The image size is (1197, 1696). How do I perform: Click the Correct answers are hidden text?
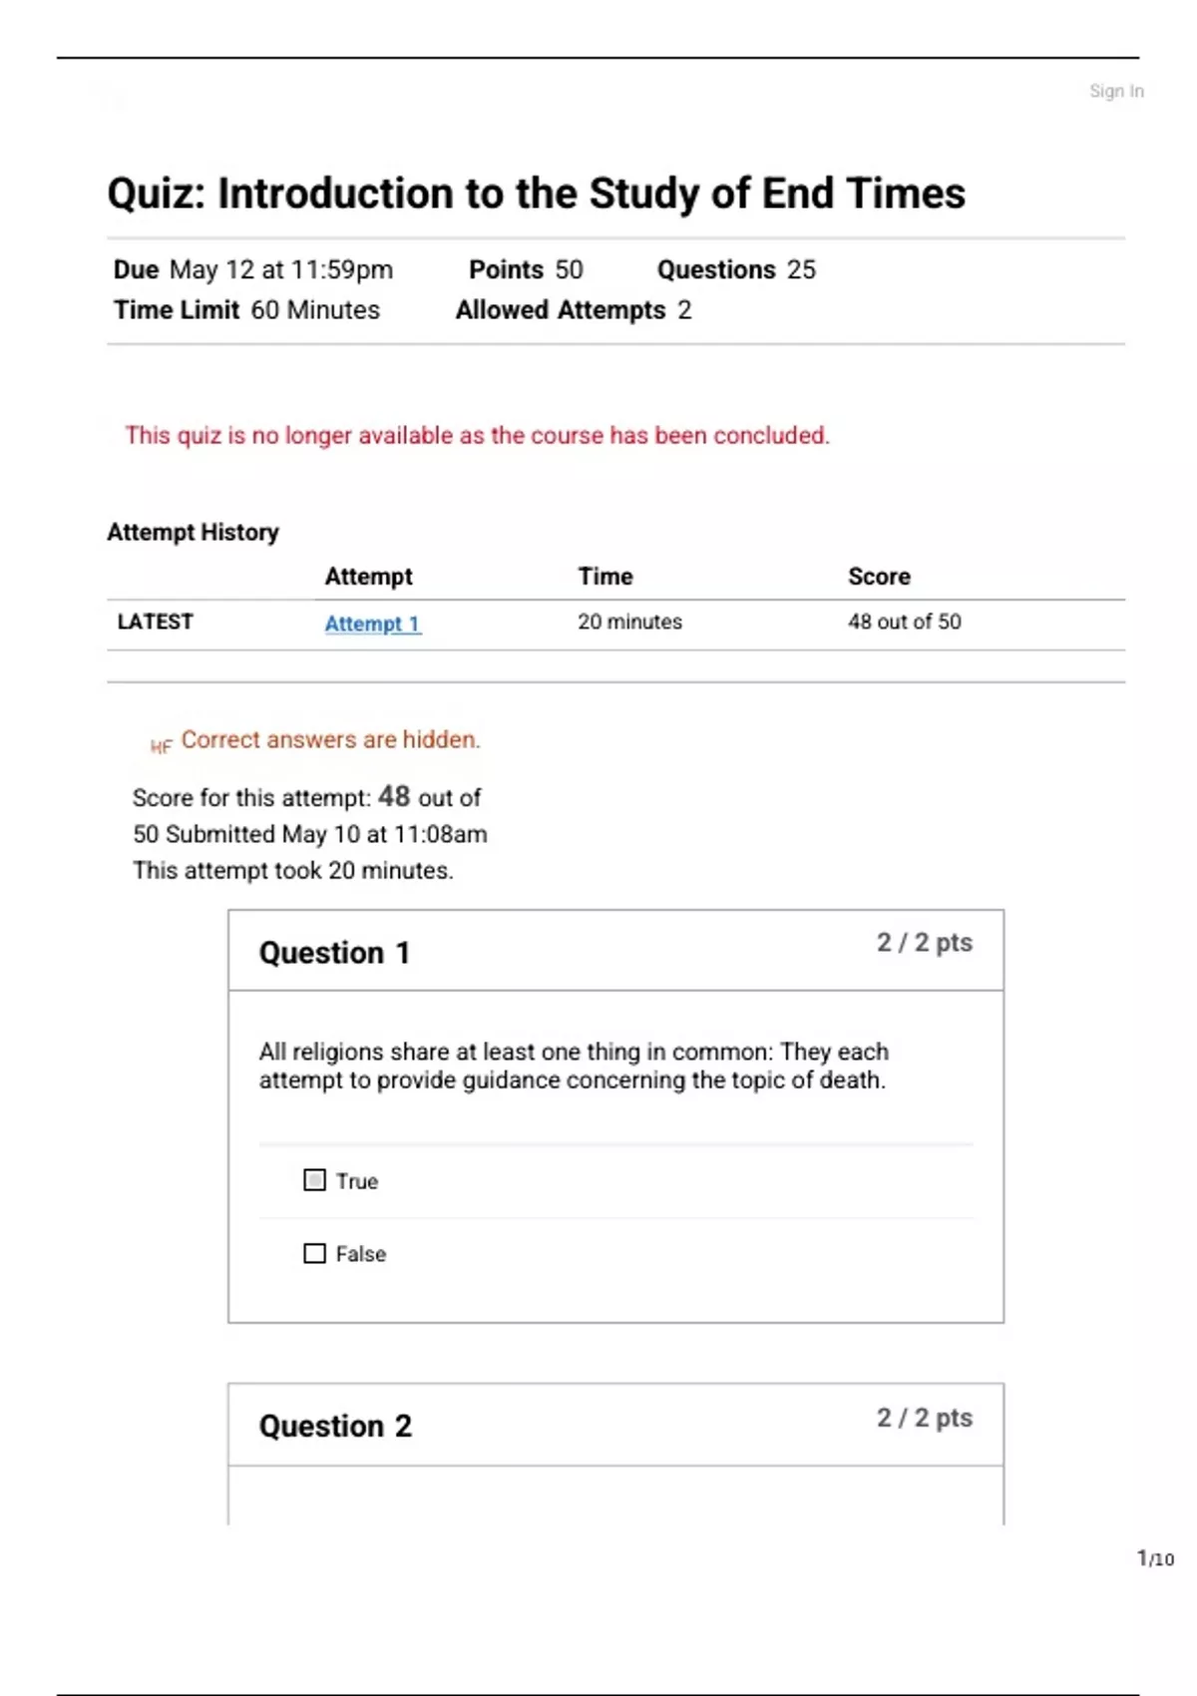pos(330,739)
